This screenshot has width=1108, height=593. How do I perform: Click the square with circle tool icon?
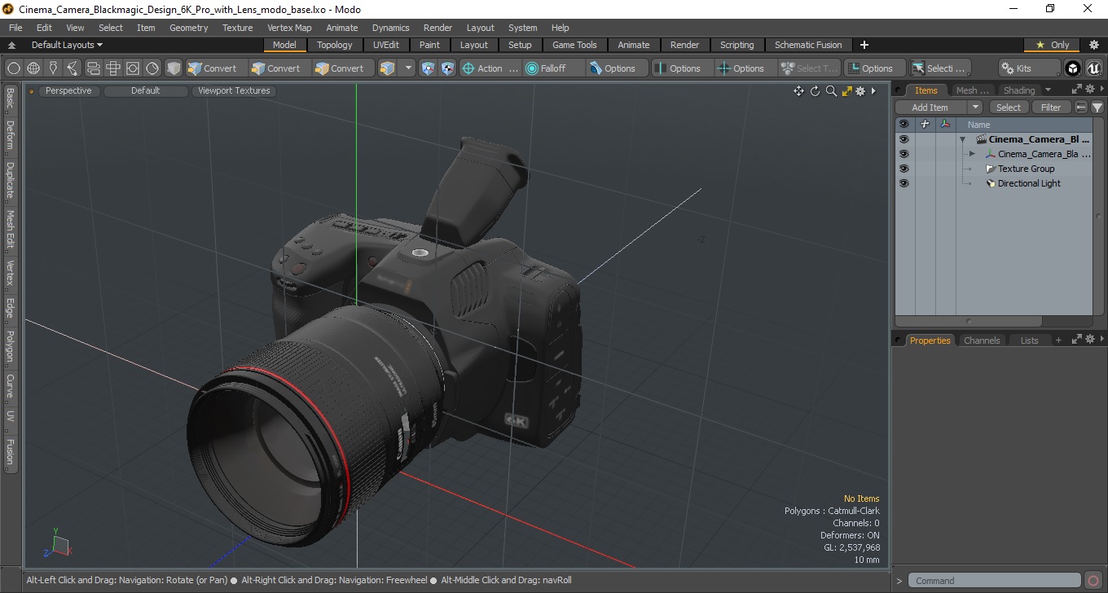coord(133,68)
